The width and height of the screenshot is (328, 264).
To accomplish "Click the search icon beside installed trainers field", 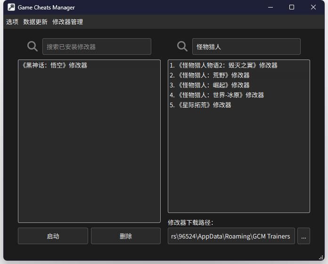I will tap(33, 46).
